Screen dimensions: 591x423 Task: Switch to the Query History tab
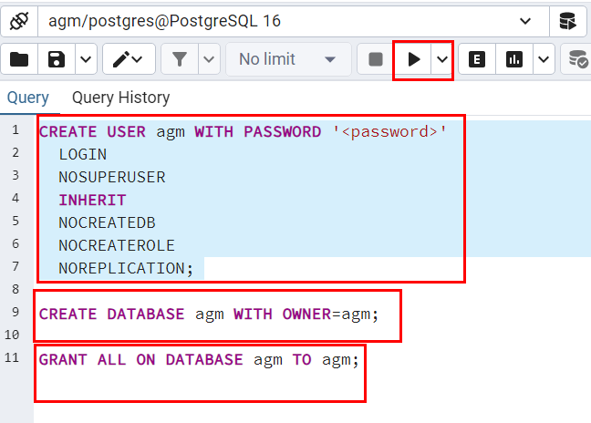click(120, 98)
